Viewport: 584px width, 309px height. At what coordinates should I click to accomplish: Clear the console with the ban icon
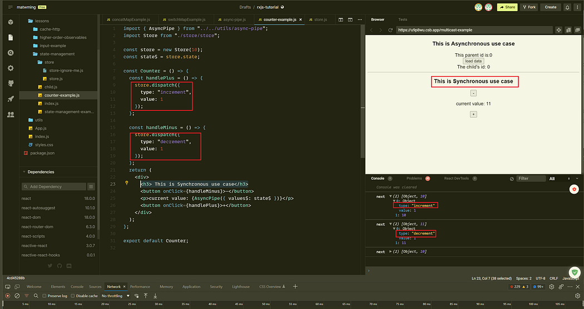pyautogui.click(x=512, y=179)
